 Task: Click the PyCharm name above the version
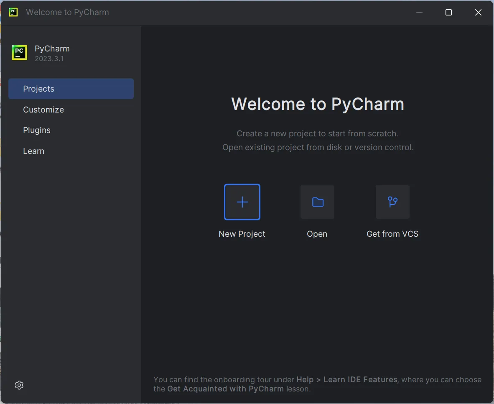tap(52, 49)
